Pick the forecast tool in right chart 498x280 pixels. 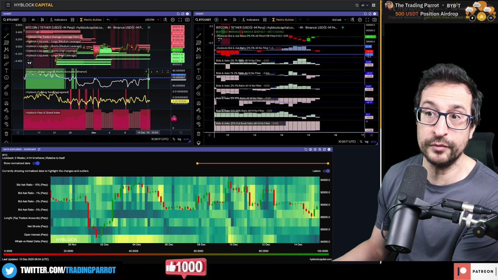click(198, 56)
